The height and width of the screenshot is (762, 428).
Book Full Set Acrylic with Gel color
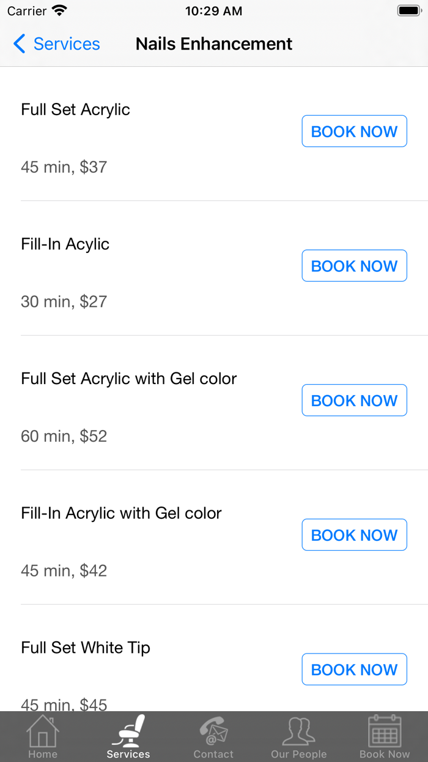pos(354,401)
